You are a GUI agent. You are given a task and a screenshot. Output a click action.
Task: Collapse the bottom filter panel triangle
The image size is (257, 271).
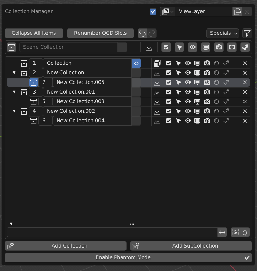[x=11, y=224]
